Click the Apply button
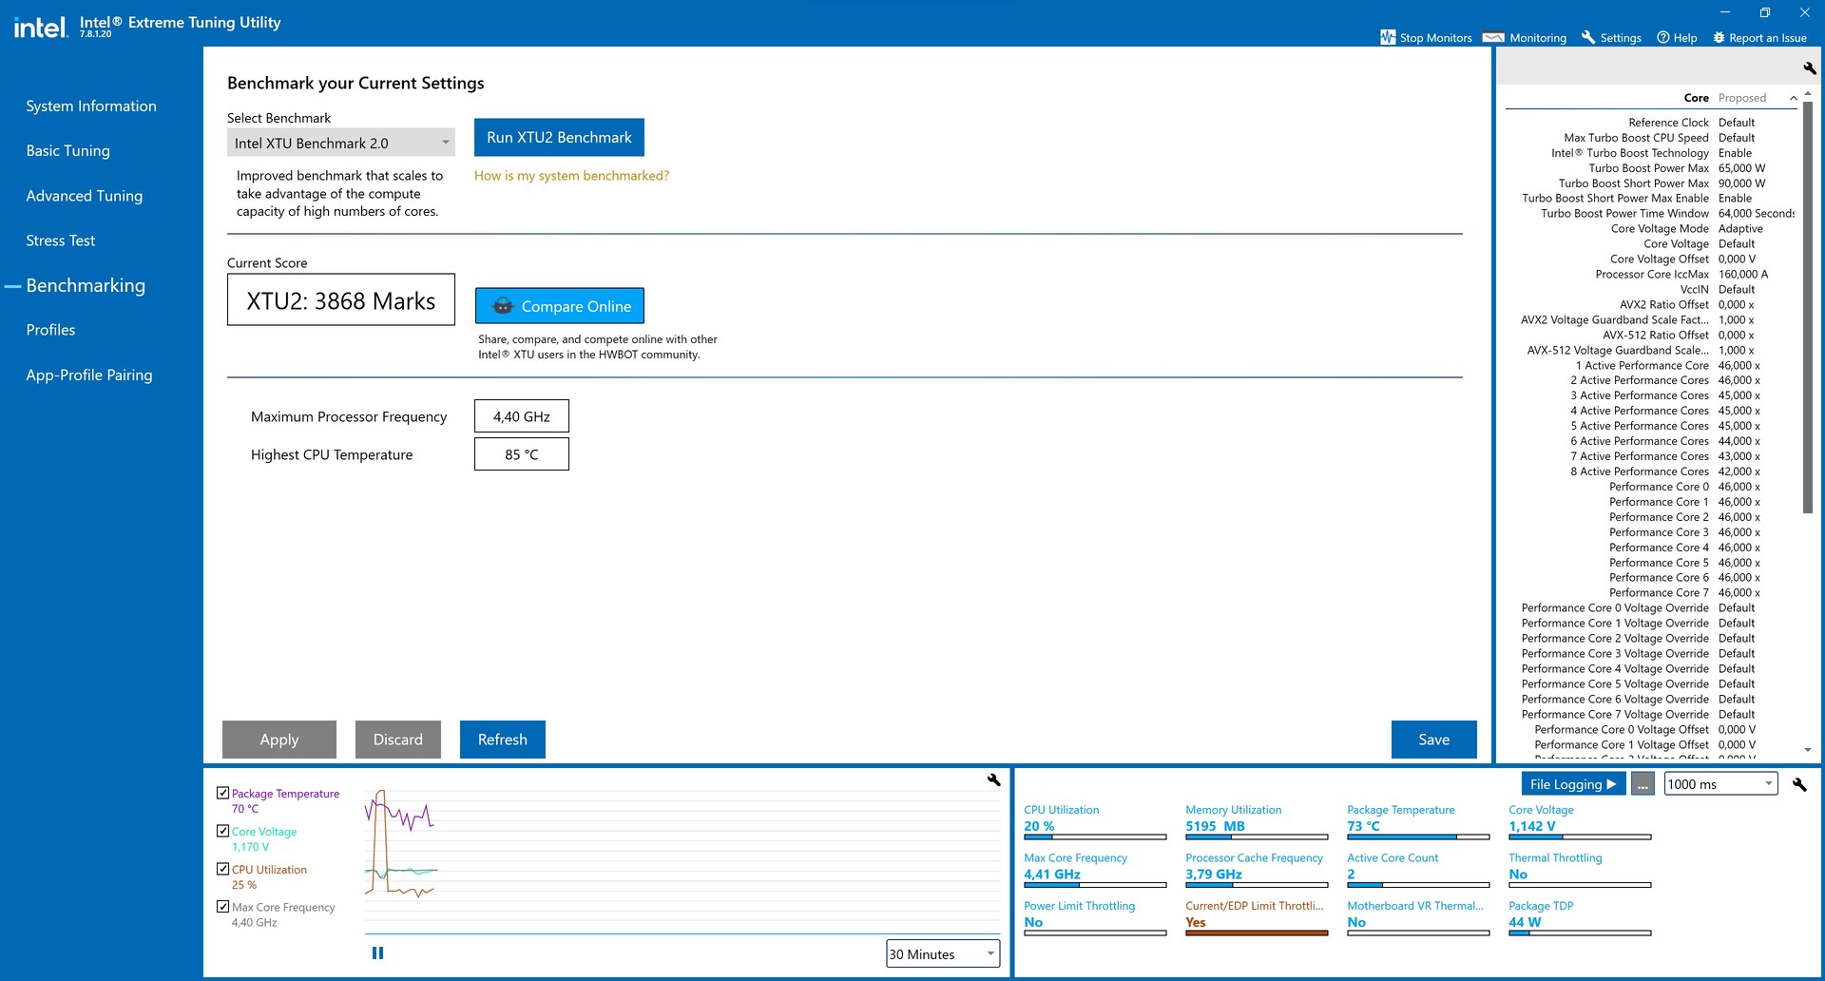 [279, 740]
